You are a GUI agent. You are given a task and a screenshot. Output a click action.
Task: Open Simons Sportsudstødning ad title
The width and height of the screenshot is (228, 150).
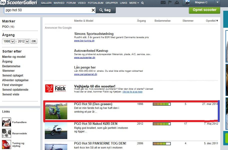[94, 34]
